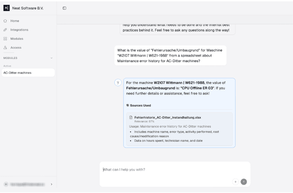This screenshot has height=193, width=293.
Task: Open the Integrations menu item
Action: click(x=19, y=30)
